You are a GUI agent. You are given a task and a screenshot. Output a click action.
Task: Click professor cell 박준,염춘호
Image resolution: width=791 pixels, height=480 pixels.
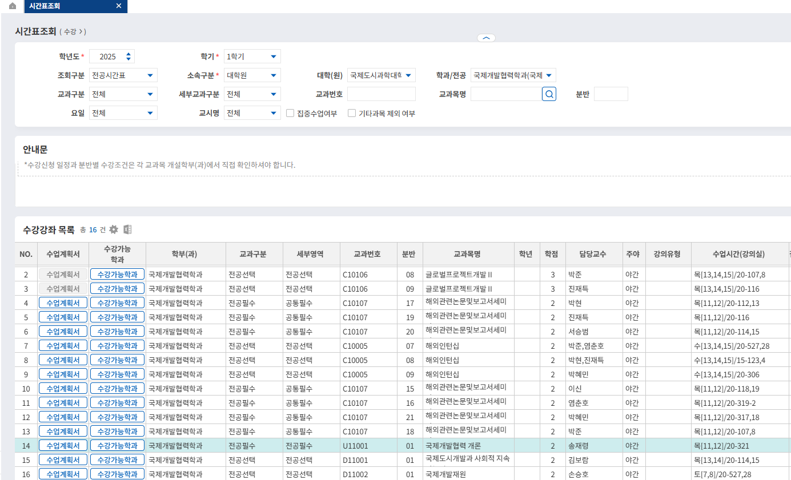(x=594, y=346)
